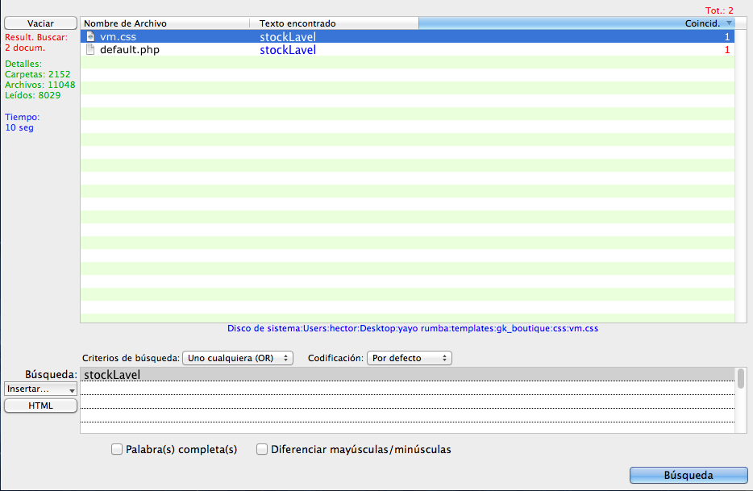The height and width of the screenshot is (491, 753).
Task: Open Criterios de búsqueda dropdown
Action: coord(238,358)
